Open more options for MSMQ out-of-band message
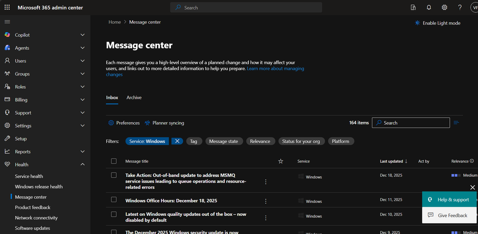 [266, 181]
